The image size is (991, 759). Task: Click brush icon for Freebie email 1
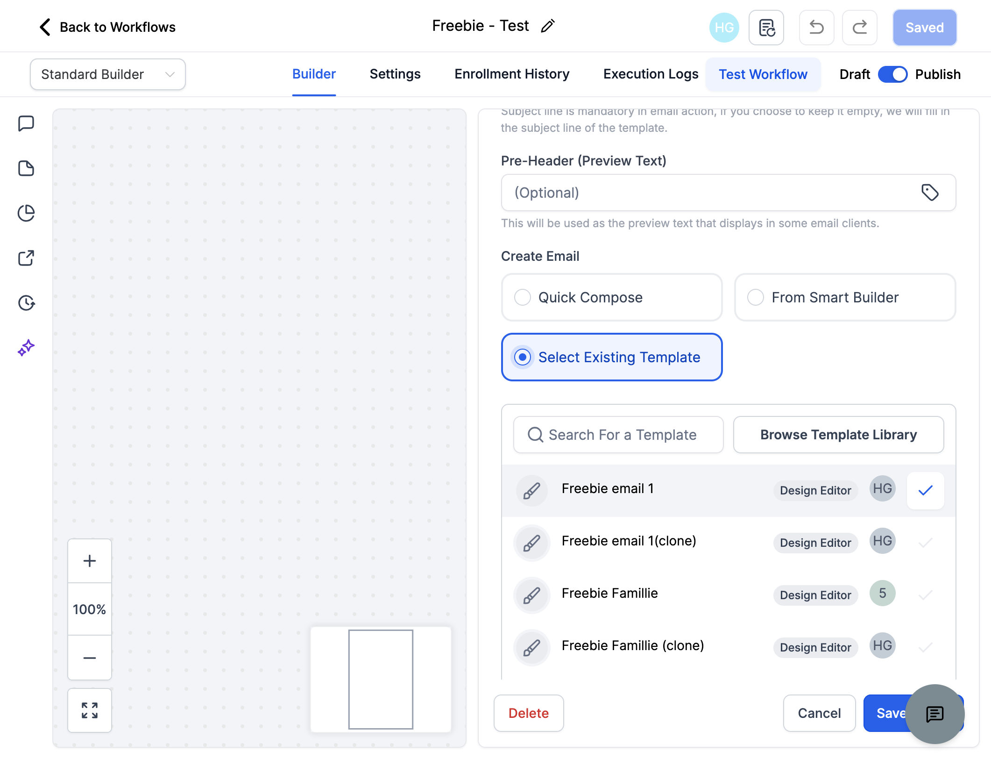532,491
